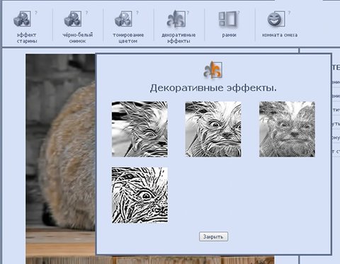Click the комната смеха text label

pyautogui.click(x=280, y=35)
